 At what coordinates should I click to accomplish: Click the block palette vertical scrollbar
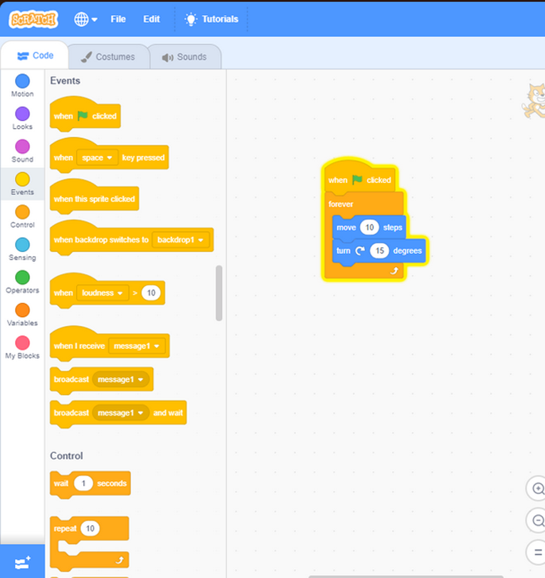(x=219, y=293)
